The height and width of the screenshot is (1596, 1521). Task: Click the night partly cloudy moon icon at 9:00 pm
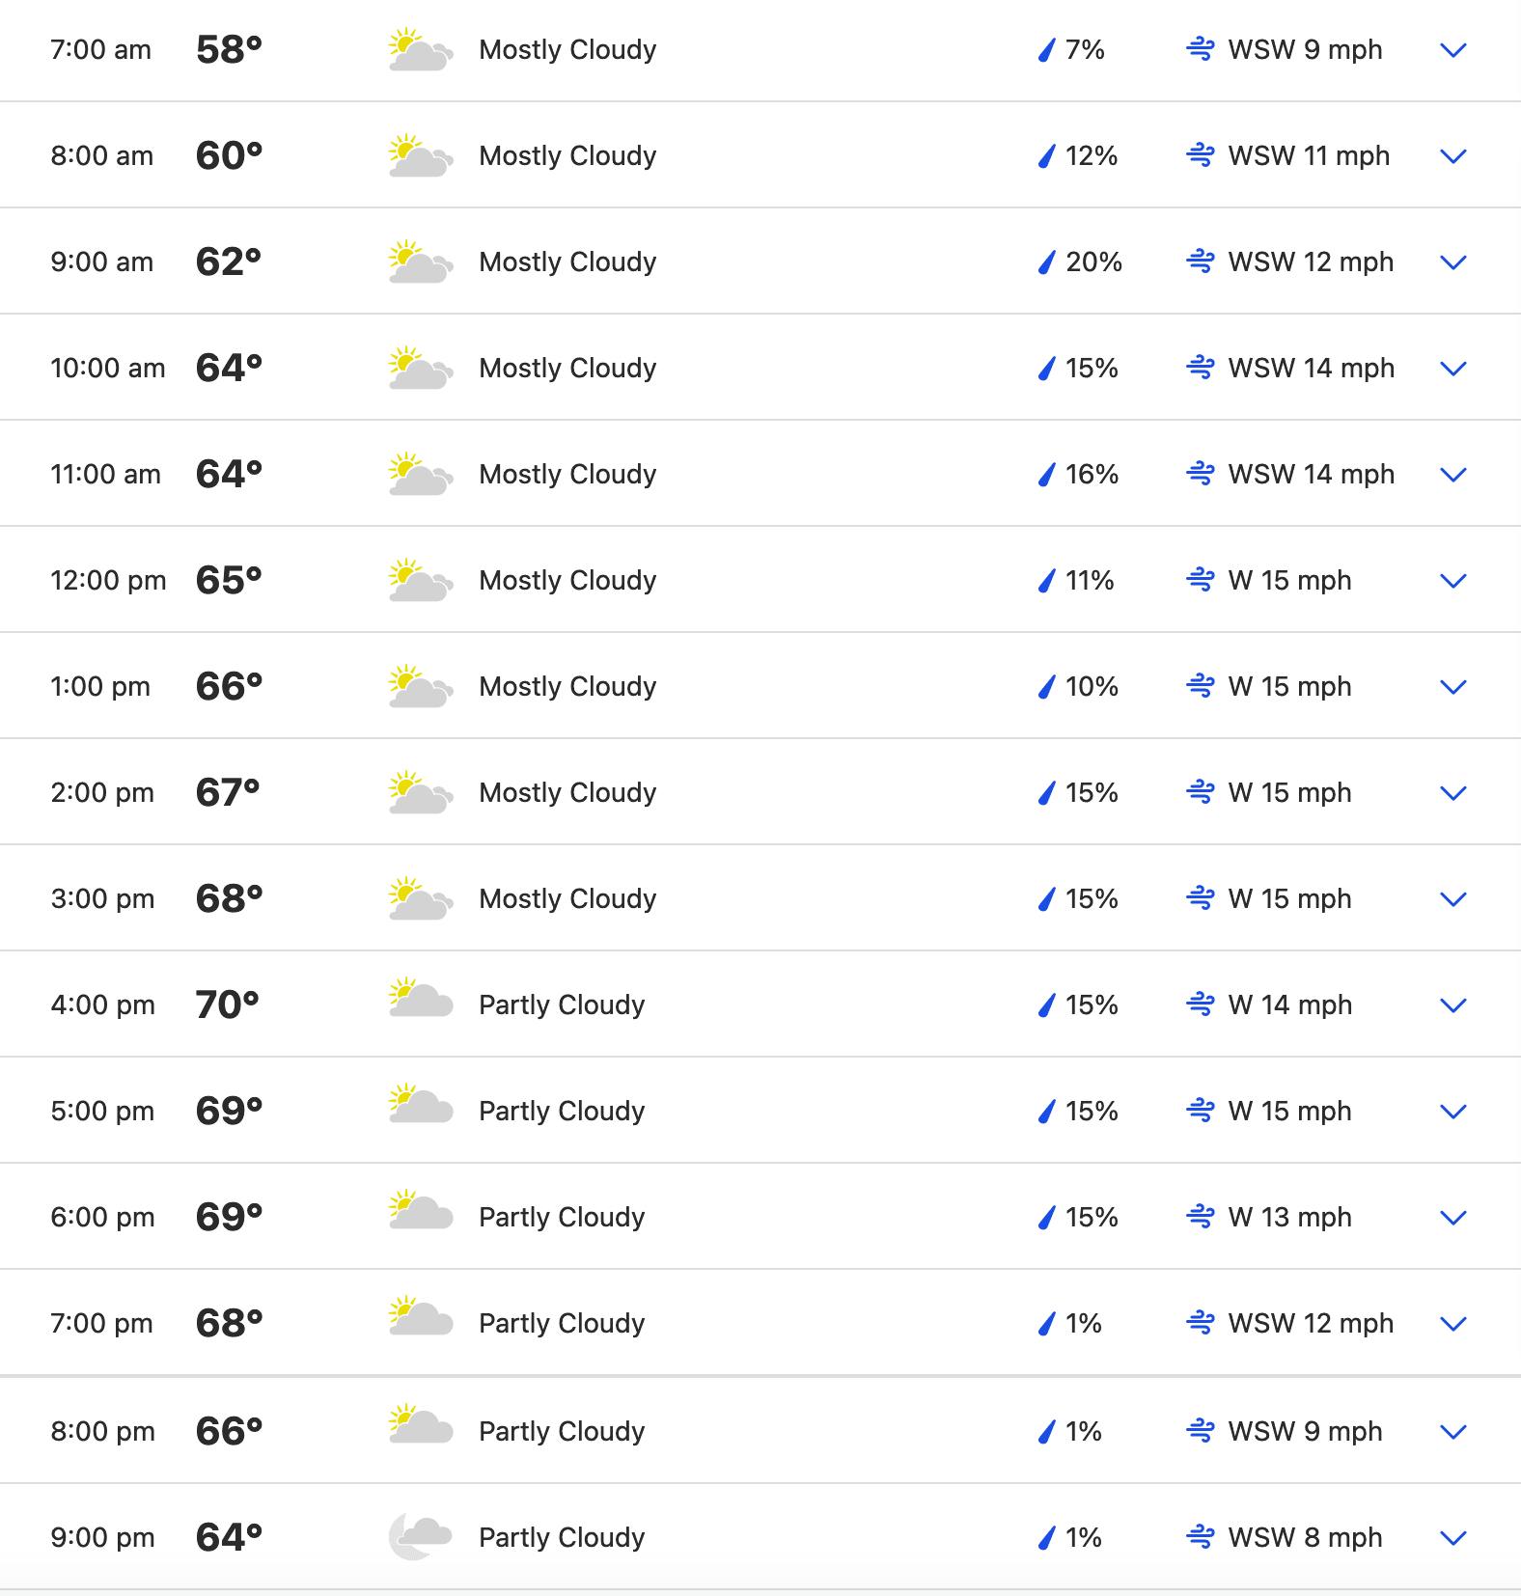click(x=420, y=1537)
